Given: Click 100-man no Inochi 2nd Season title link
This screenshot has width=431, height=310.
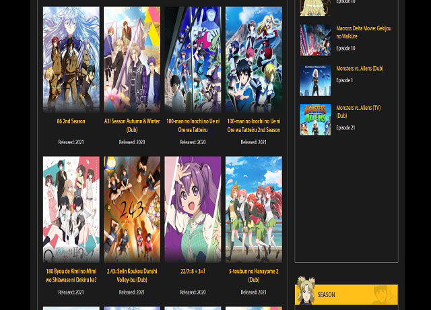Looking at the screenshot, I should tap(253, 125).
